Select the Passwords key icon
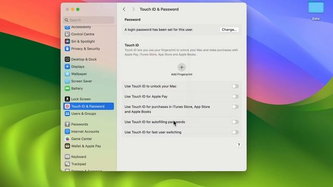The width and height of the screenshot is (333, 187). point(67,124)
